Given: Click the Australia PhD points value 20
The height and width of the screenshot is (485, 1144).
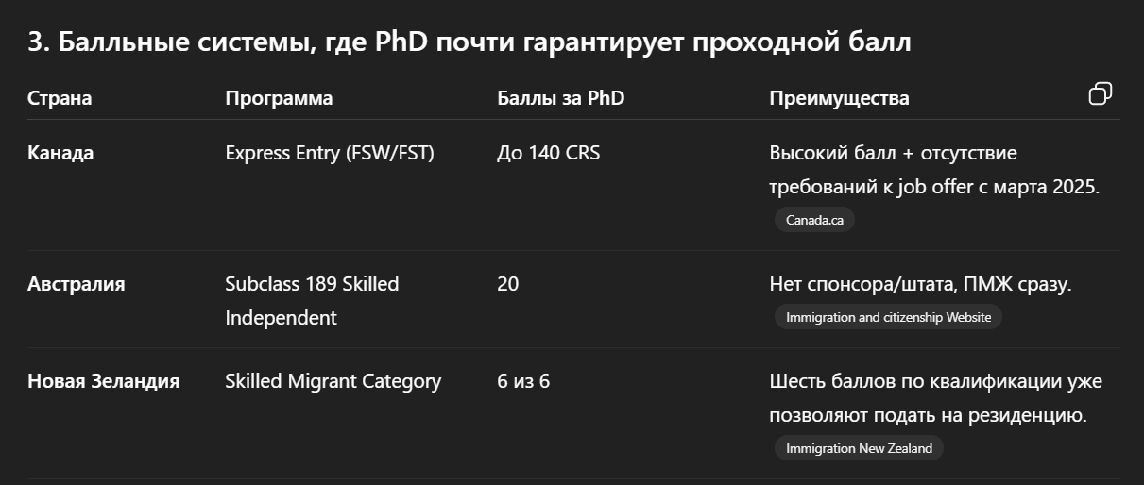Looking at the screenshot, I should click(x=508, y=283).
